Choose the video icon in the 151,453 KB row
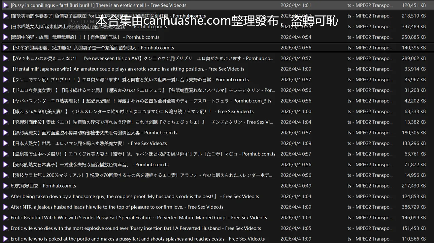Viewport: 434px width, 243px height. [6, 228]
